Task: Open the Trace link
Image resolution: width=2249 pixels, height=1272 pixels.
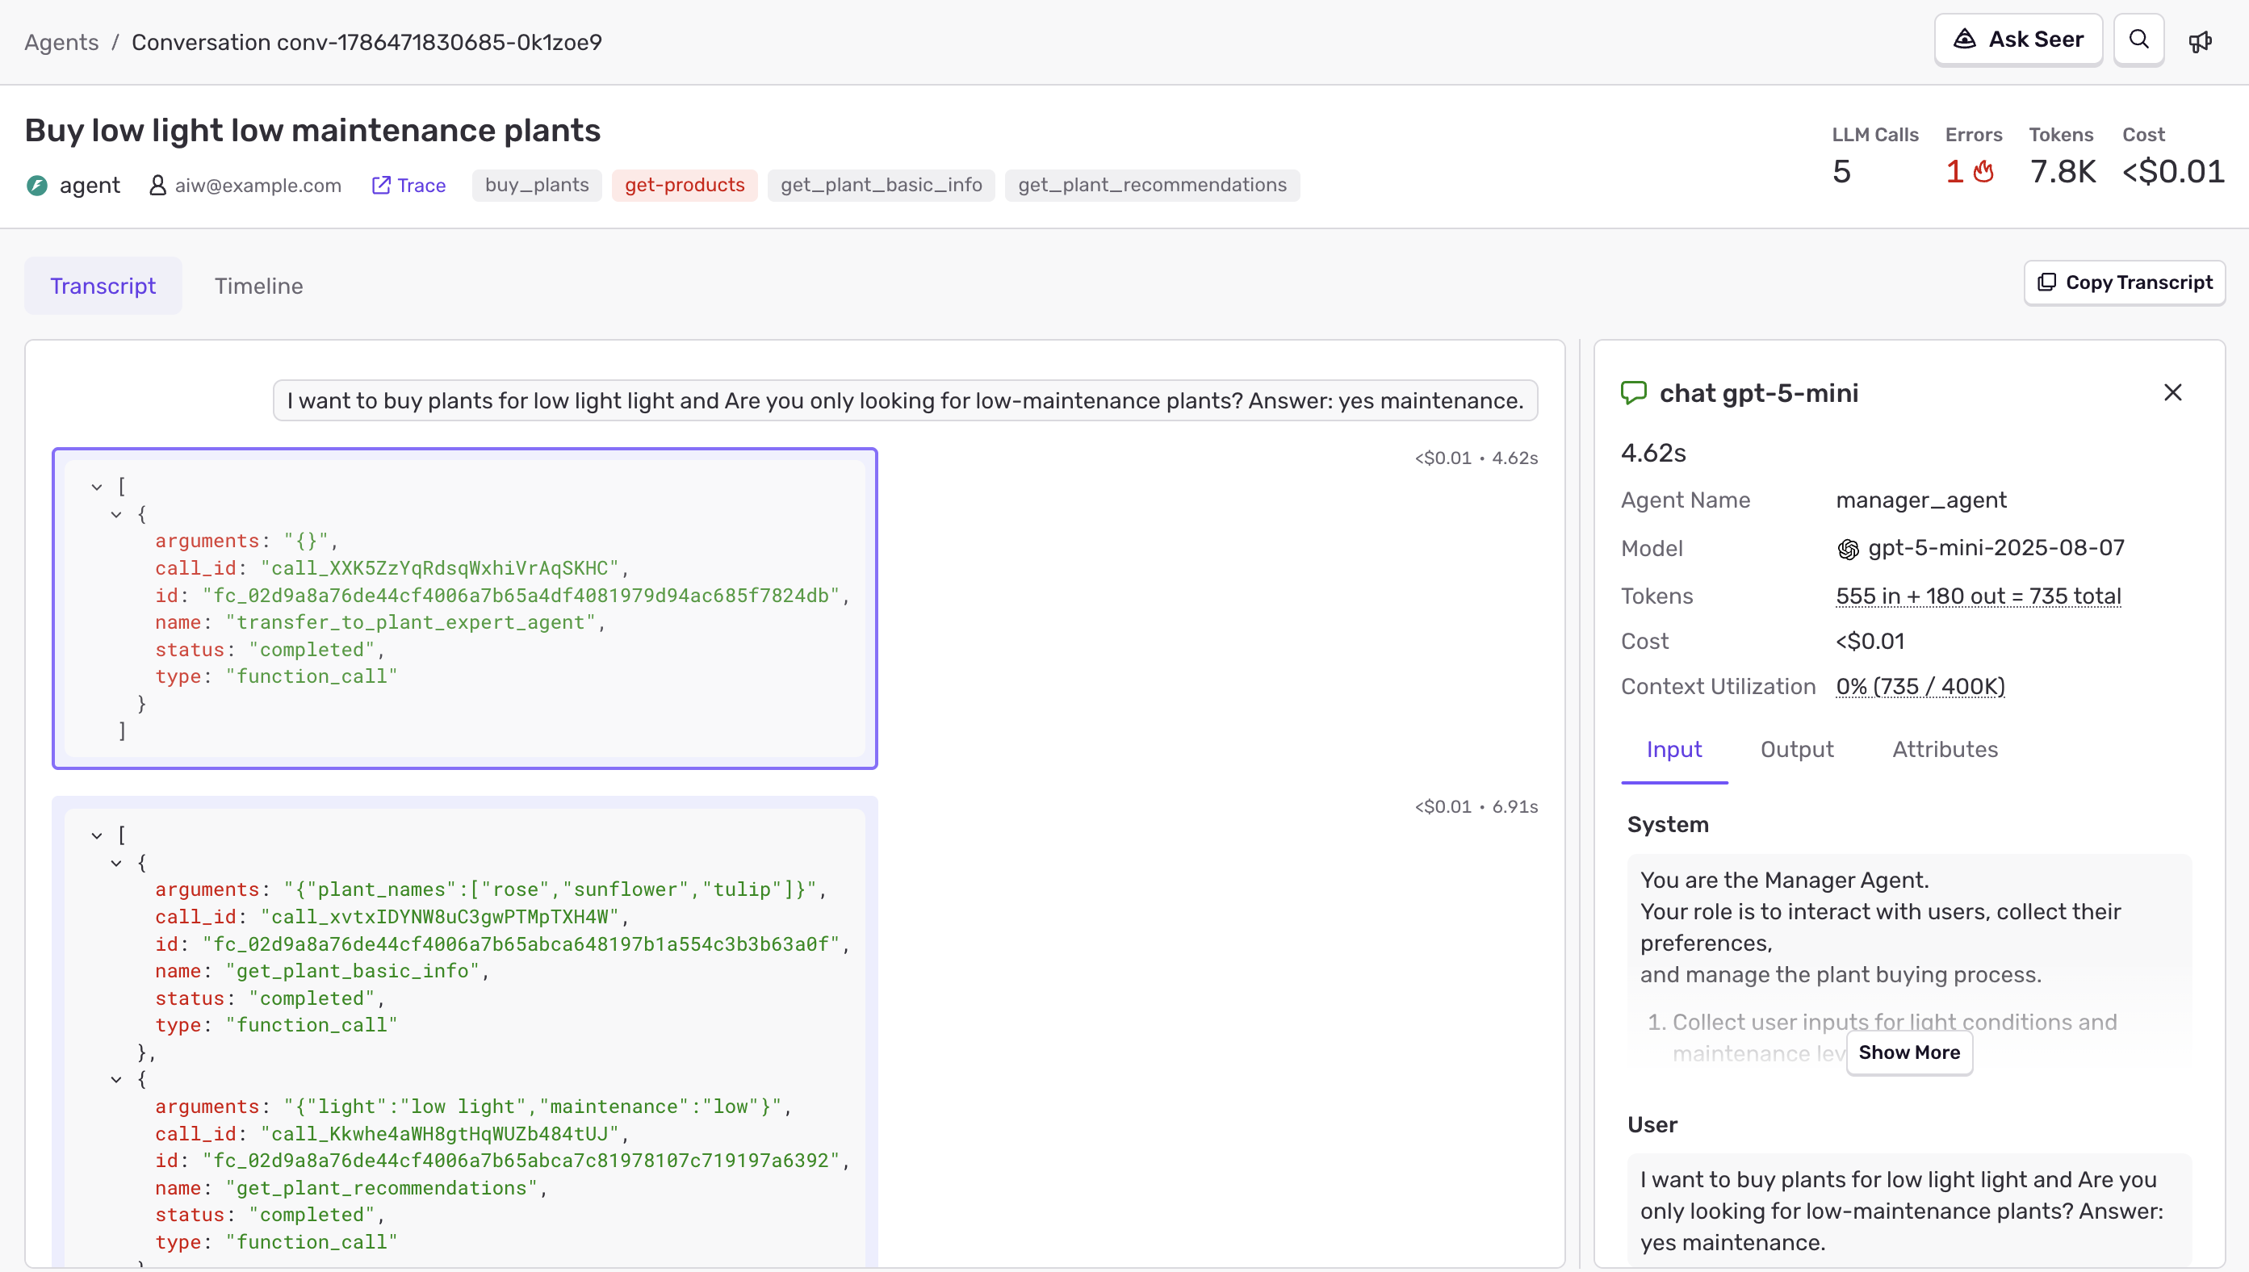Action: click(408, 185)
